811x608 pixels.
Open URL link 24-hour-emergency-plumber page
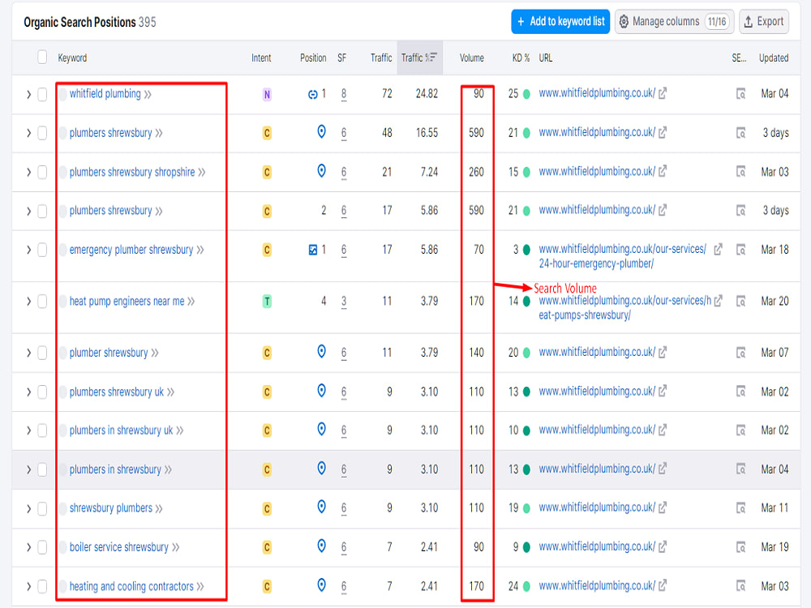622,256
